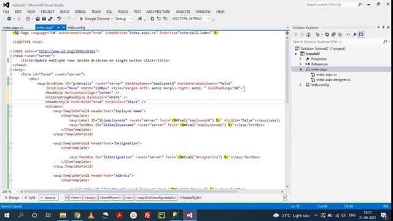Click the vertical scrollbar of the code editor
The image size is (393, 221).
point(287,71)
